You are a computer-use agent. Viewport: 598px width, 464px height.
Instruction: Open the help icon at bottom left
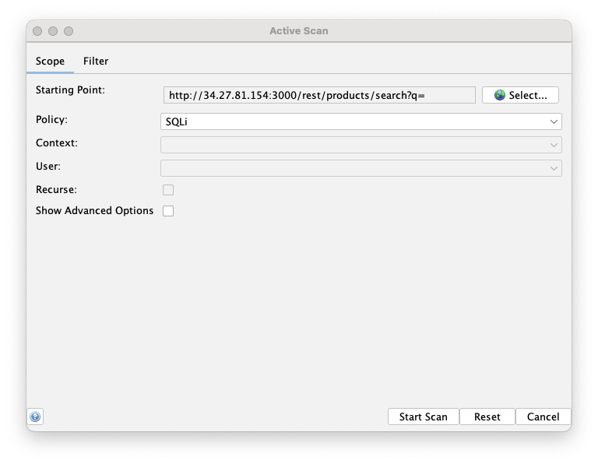click(35, 417)
